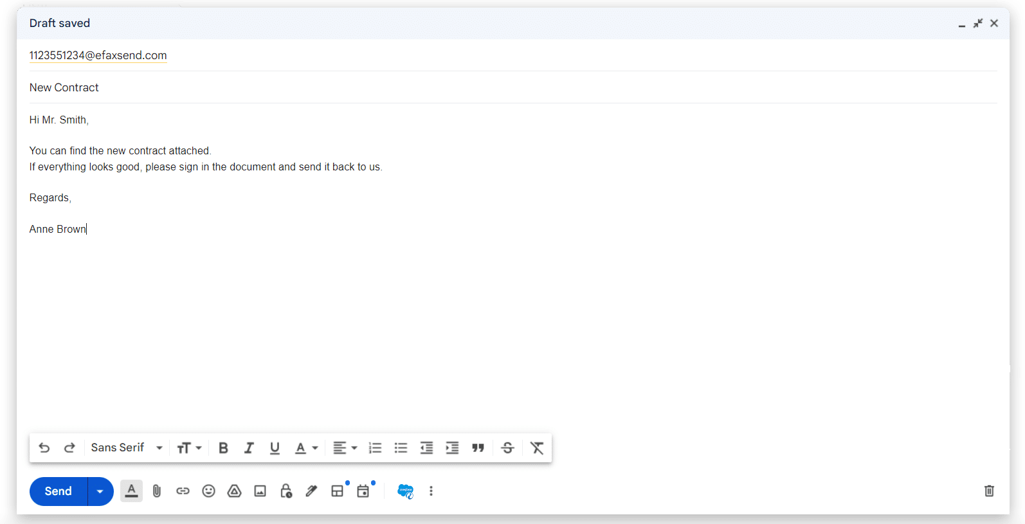Insert a link
Image resolution: width=1025 pixels, height=524 pixels.
pyautogui.click(x=183, y=491)
